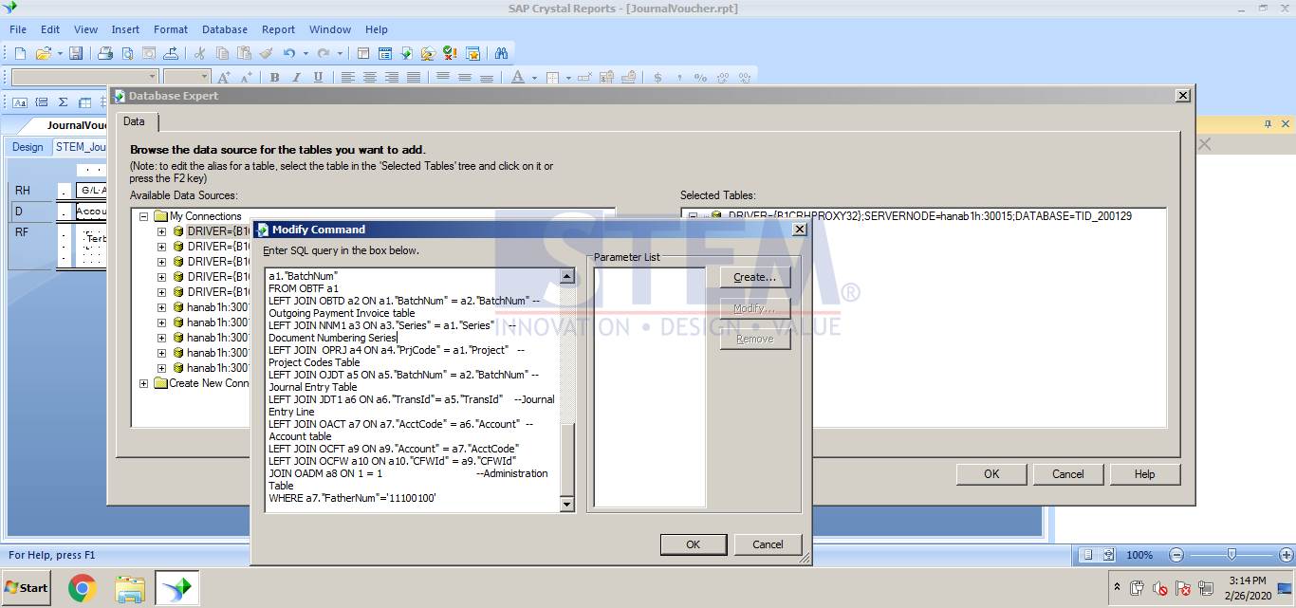Open the Database menu
The image size is (1296, 608).
pyautogui.click(x=225, y=29)
